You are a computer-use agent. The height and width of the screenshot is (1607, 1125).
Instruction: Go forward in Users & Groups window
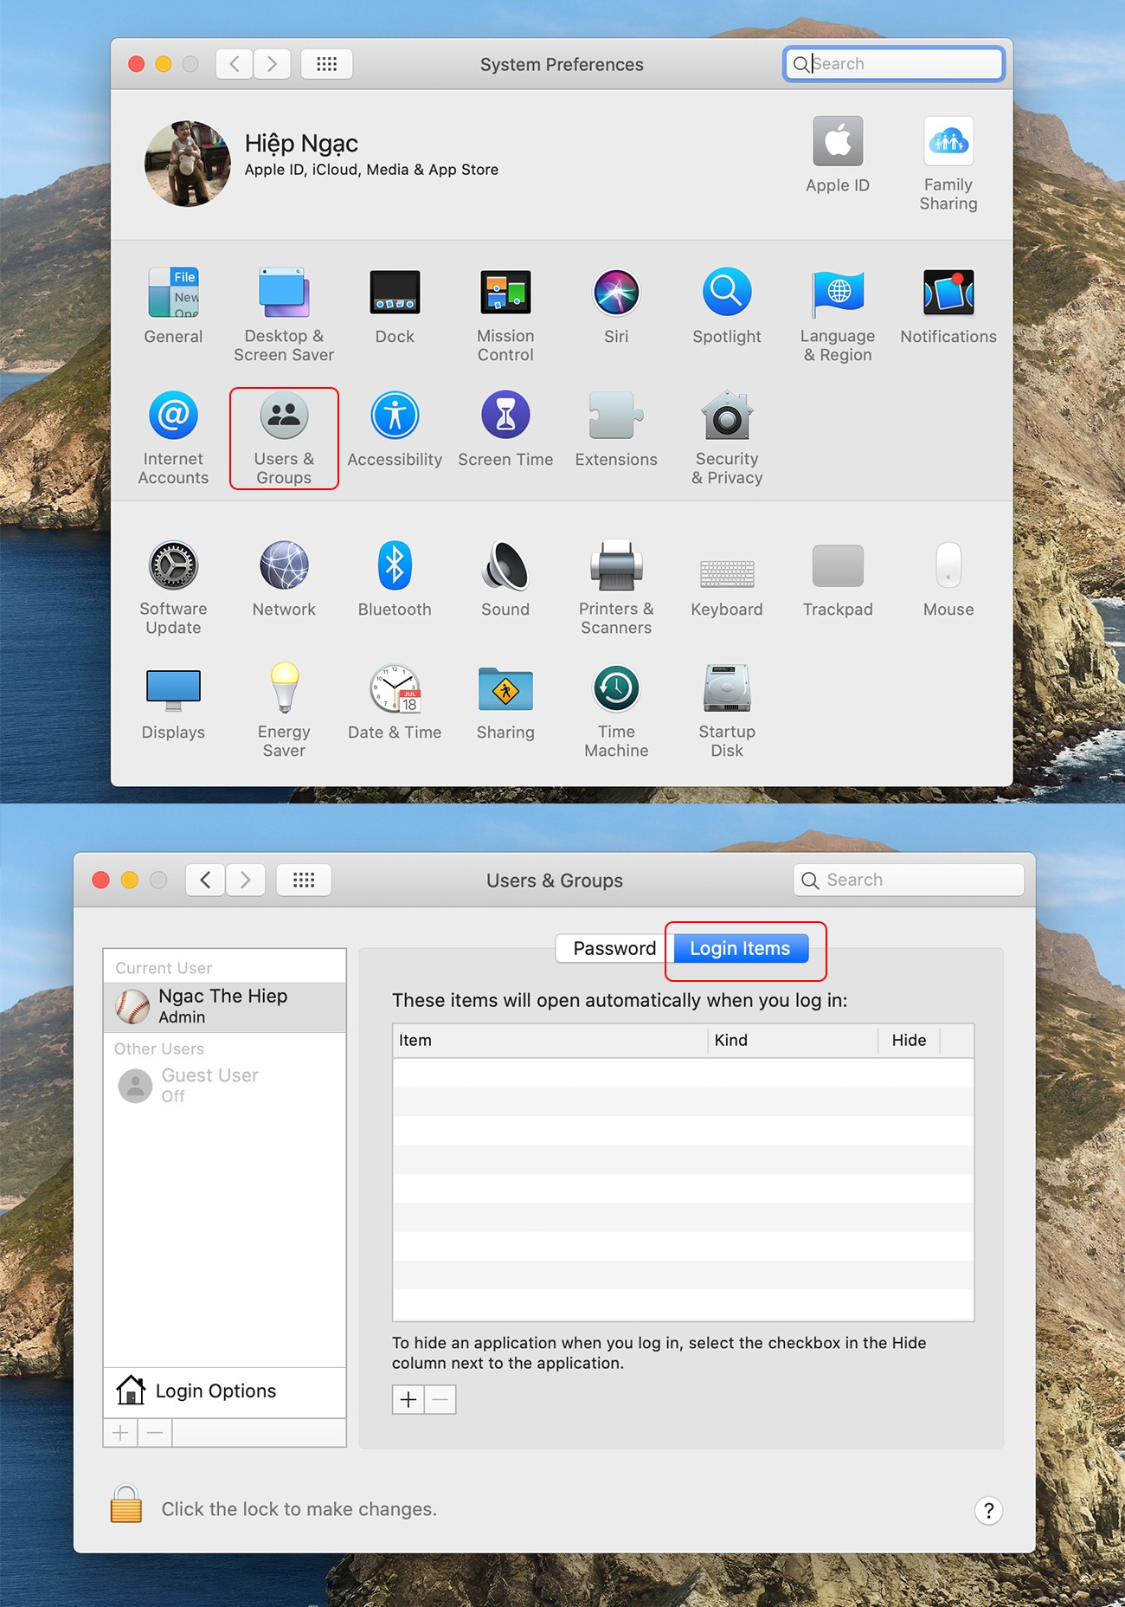(x=245, y=880)
